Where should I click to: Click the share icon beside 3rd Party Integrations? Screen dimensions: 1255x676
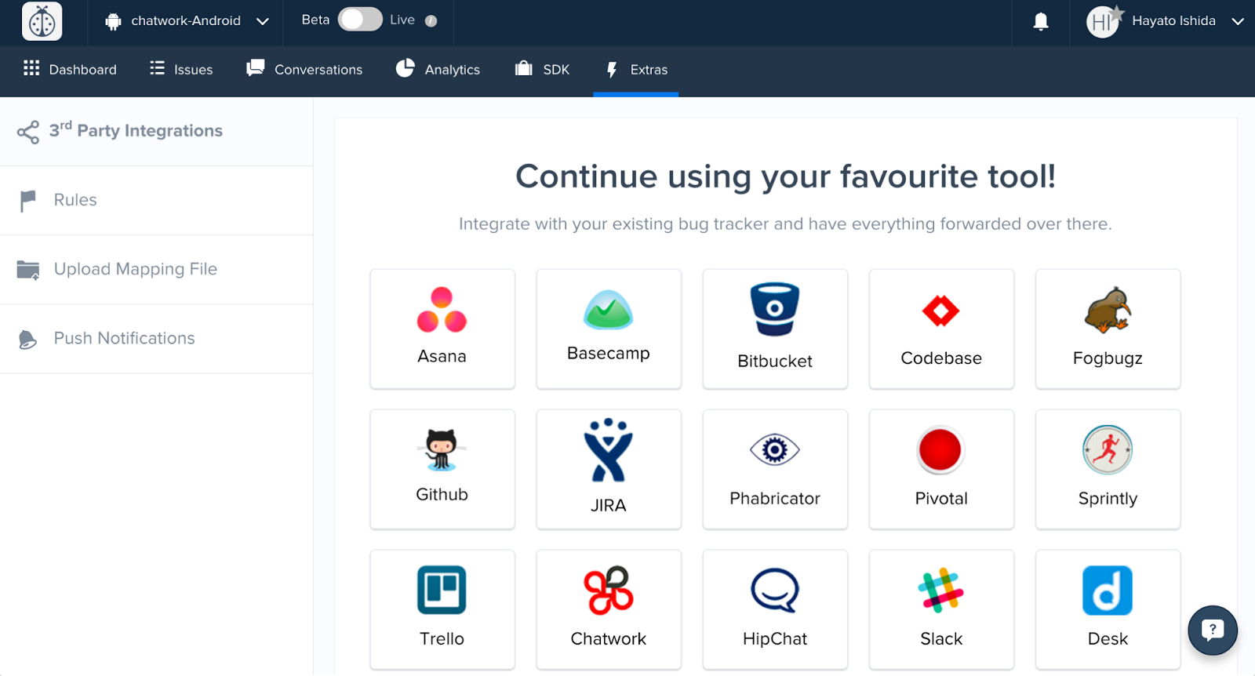point(28,132)
